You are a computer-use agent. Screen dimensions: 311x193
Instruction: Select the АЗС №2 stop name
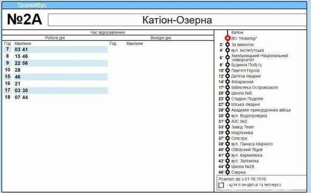click(x=239, y=121)
